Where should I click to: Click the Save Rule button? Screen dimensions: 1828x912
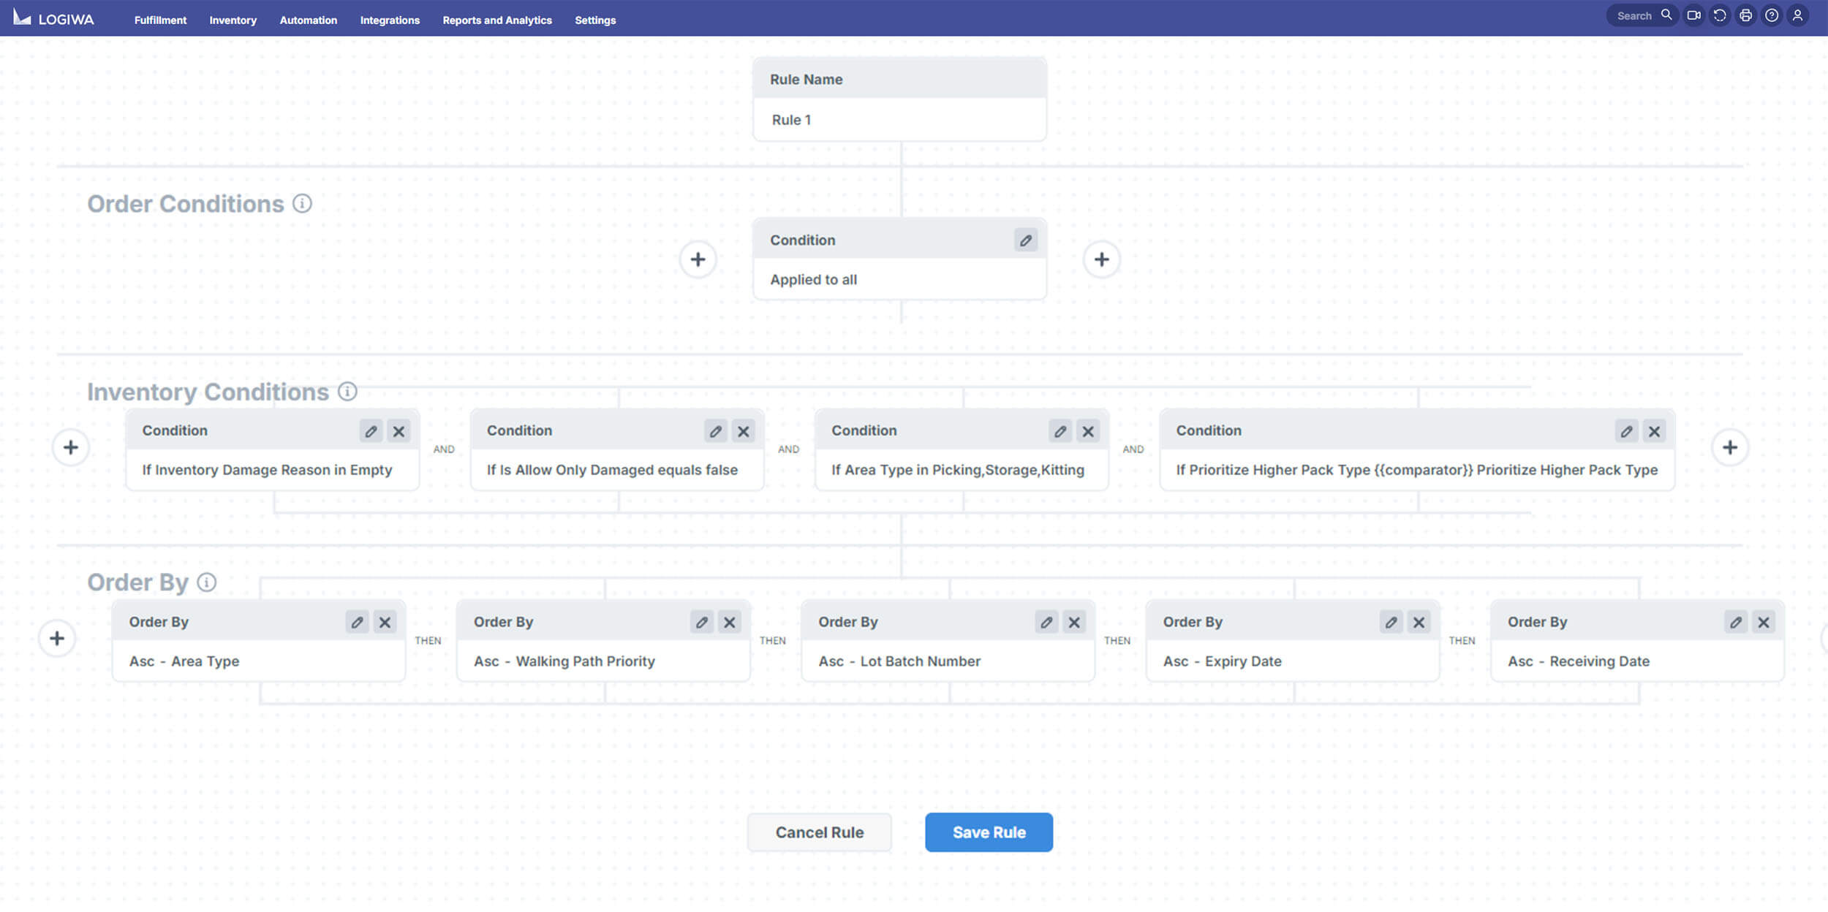989,832
